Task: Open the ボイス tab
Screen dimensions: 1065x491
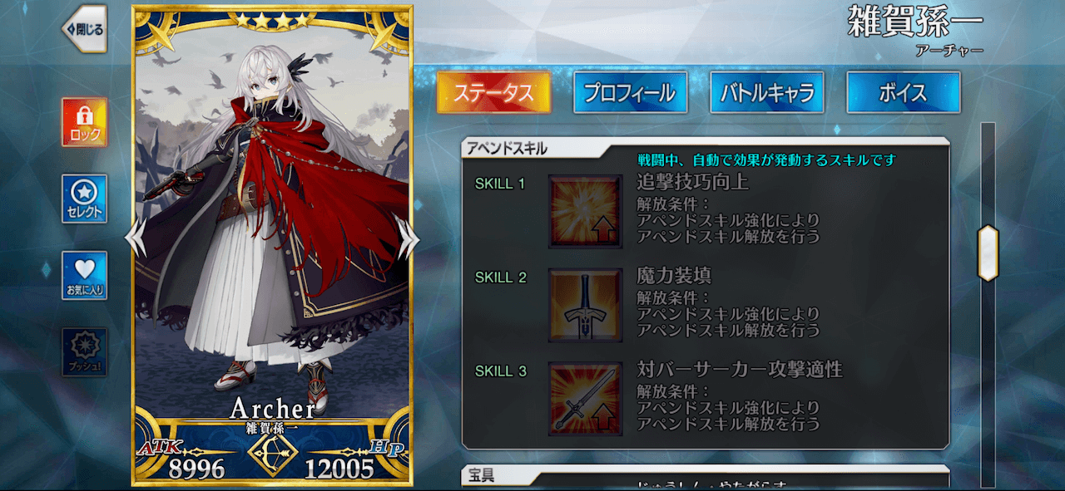Action: pyautogui.click(x=903, y=92)
